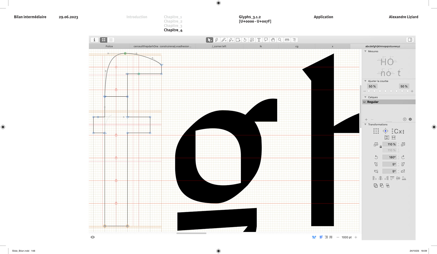Pick the Annotation speech bubble tool
The width and height of the screenshot is (437, 254).
pos(266,40)
